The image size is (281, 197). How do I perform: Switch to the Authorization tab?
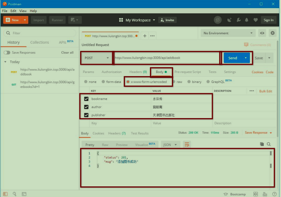pyautogui.click(x=112, y=72)
